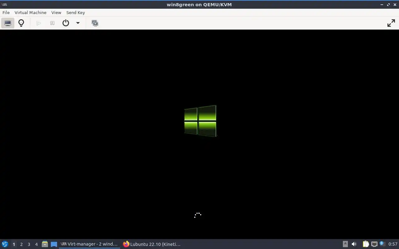The image size is (399, 249).
Task: Open the removable media eject tray icon
Action: coord(345,244)
